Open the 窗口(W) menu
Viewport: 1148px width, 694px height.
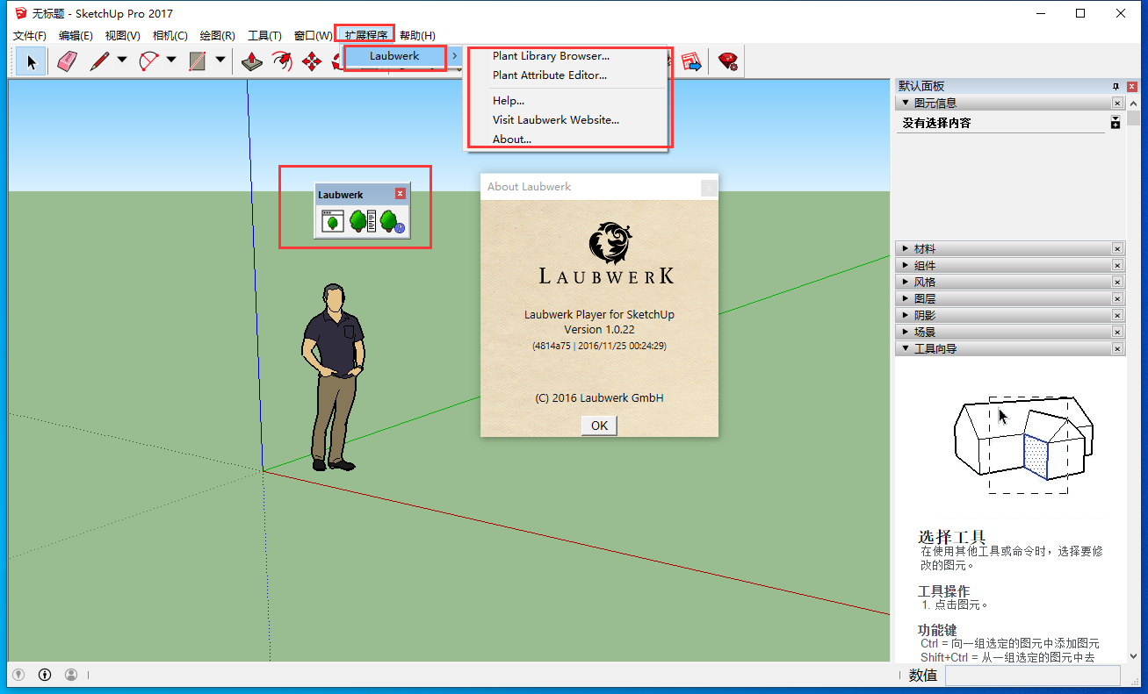click(x=313, y=36)
